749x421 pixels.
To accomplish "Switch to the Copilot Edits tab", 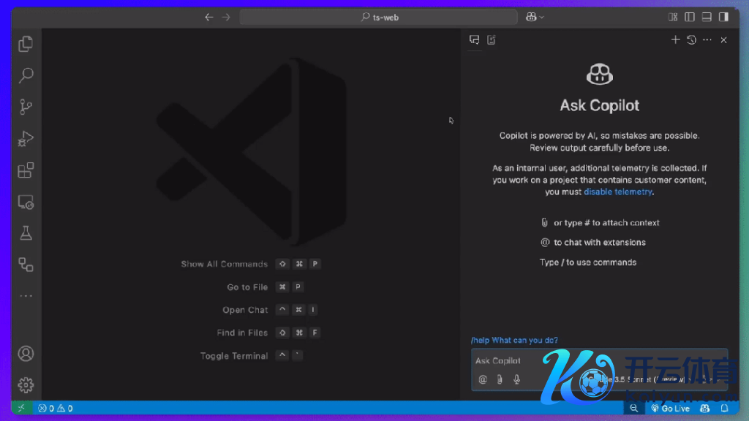I will [x=492, y=40].
